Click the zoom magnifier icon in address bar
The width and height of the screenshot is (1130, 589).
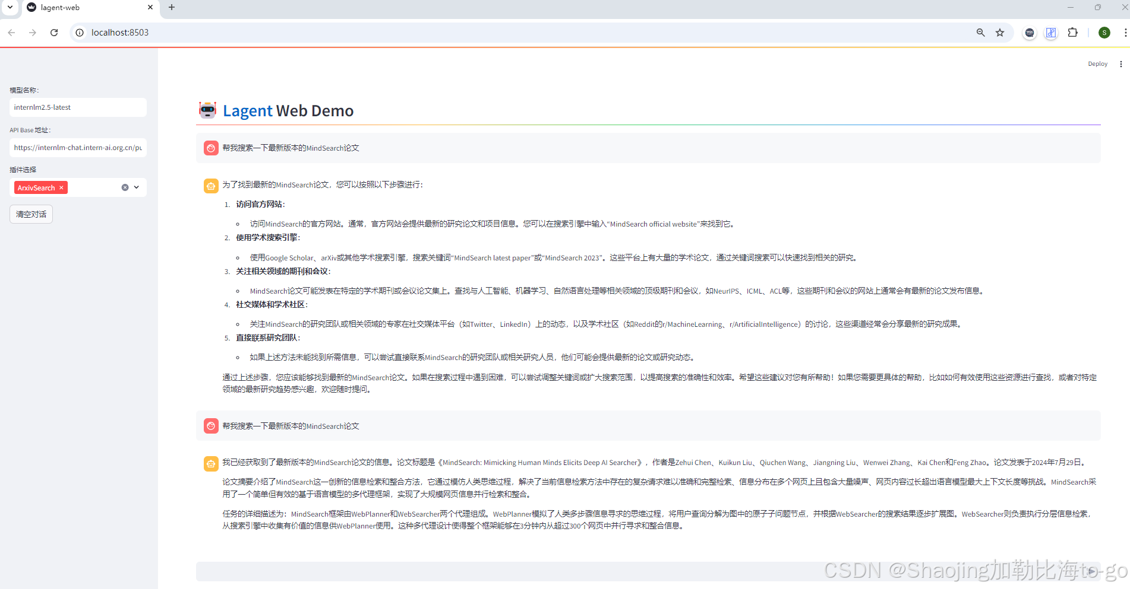pyautogui.click(x=981, y=33)
